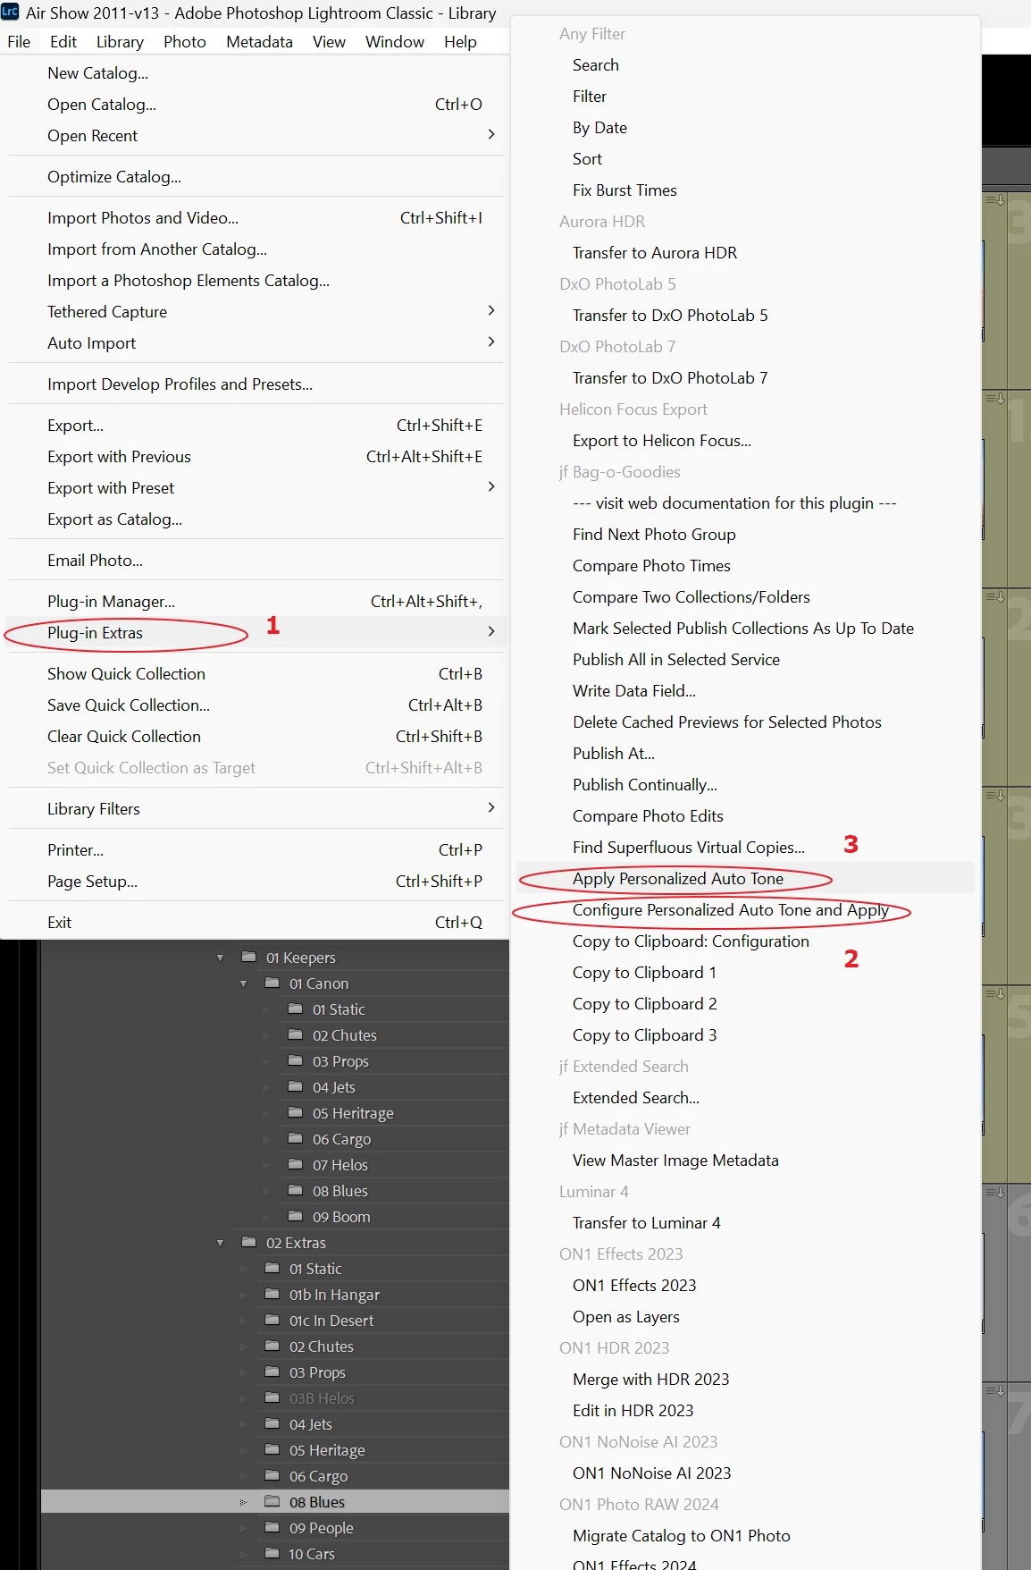Expand the Auto Import submenu arrow

pyautogui.click(x=491, y=342)
